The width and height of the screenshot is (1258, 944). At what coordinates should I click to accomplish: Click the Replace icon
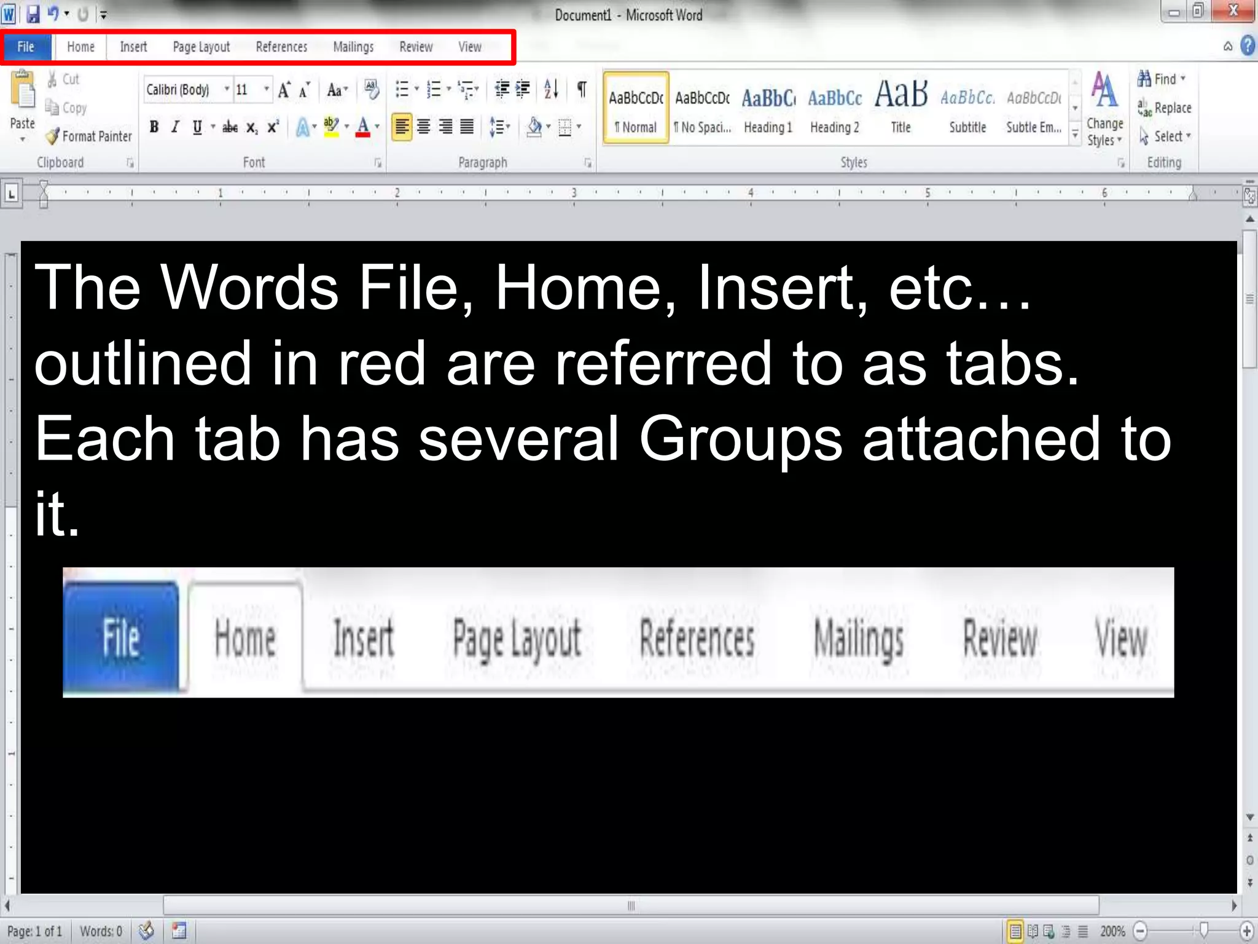click(x=1144, y=108)
